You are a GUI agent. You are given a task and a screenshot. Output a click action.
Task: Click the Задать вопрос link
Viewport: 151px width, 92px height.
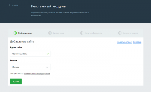pyautogui.click(x=124, y=42)
